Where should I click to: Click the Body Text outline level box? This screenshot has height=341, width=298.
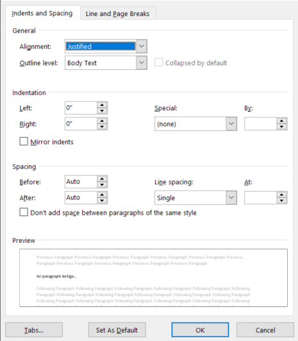(x=101, y=63)
